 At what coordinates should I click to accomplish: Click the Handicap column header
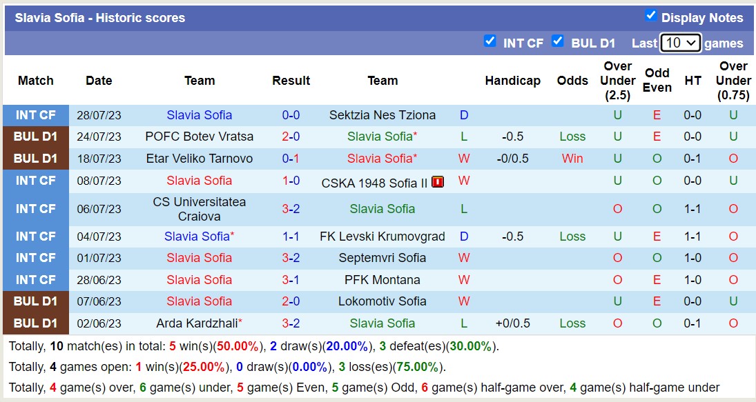tap(512, 81)
